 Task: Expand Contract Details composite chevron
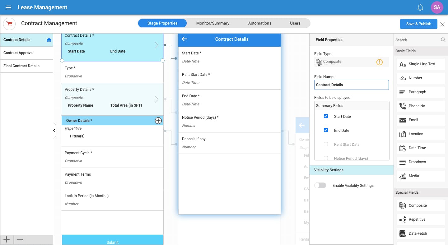point(156,45)
